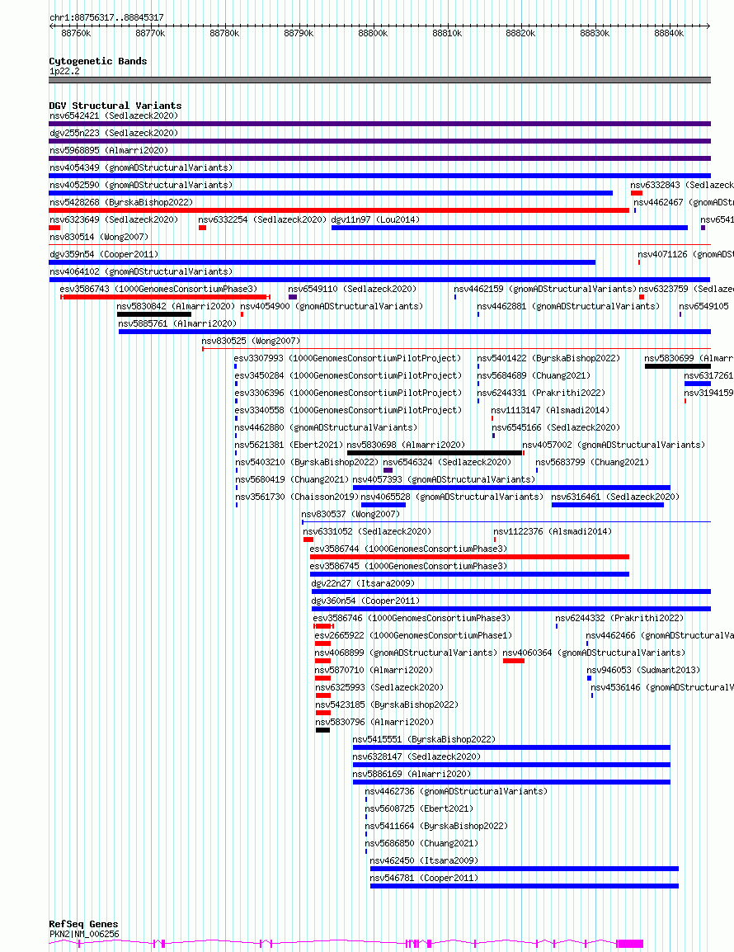Viewport: 734px width, 952px height.
Task: Click nsv6325993 (Sedlazeck2020) label
Action: pyautogui.click(x=379, y=687)
